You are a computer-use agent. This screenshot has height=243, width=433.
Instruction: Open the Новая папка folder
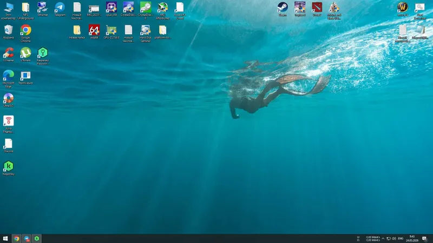coord(77,31)
